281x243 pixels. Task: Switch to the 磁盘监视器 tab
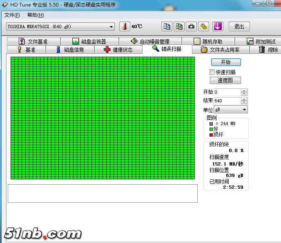89,42
